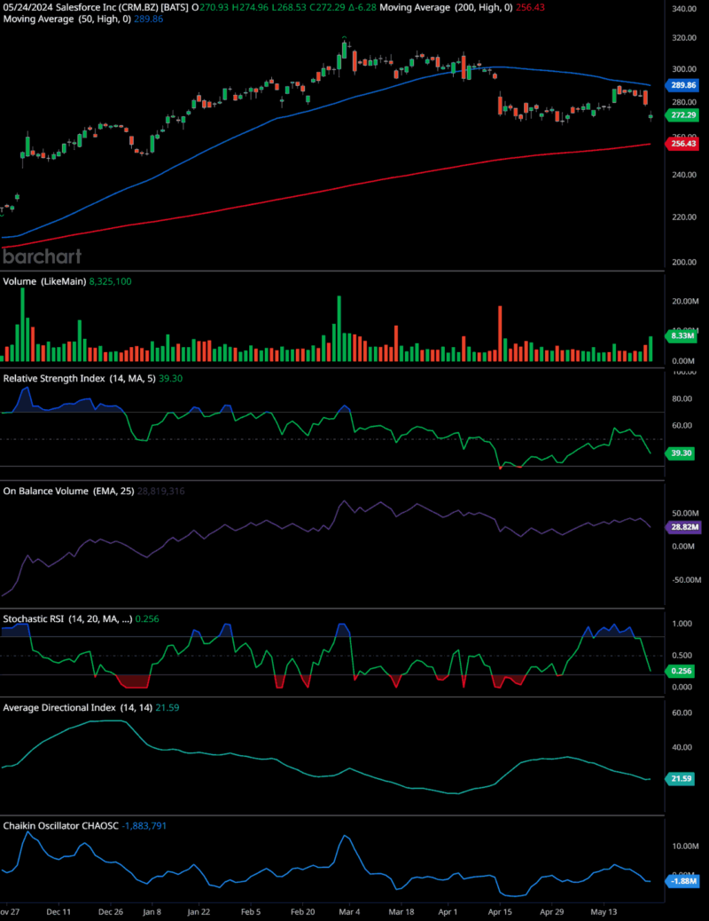709x921 pixels.
Task: Click the blue -1.88M Chaikin axis tag
Action: (x=682, y=881)
